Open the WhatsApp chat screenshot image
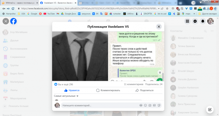 [x=136, y=56]
